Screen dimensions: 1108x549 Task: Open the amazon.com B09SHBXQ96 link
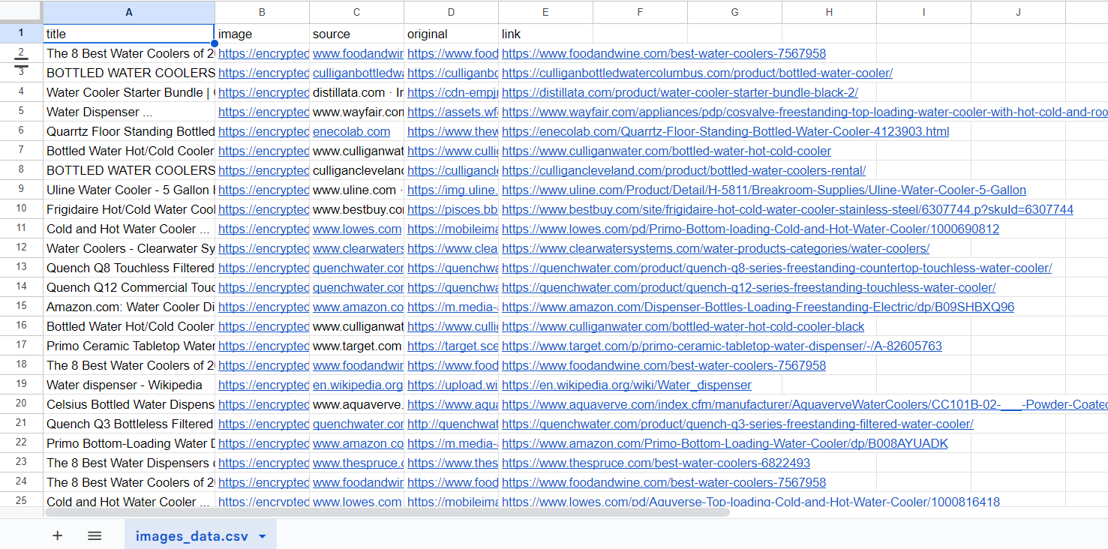click(758, 307)
